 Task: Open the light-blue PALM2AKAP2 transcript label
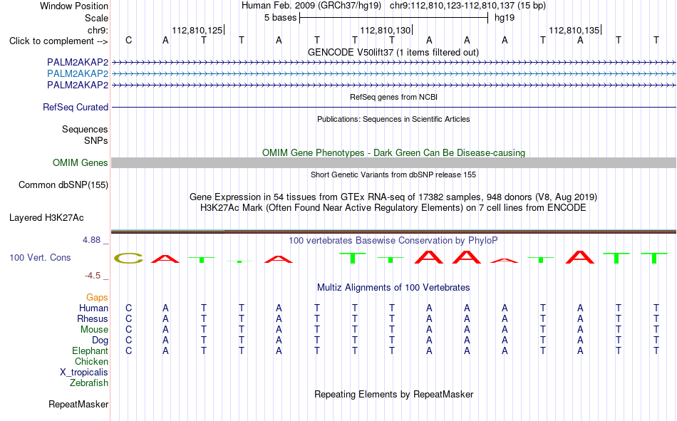[x=78, y=73]
